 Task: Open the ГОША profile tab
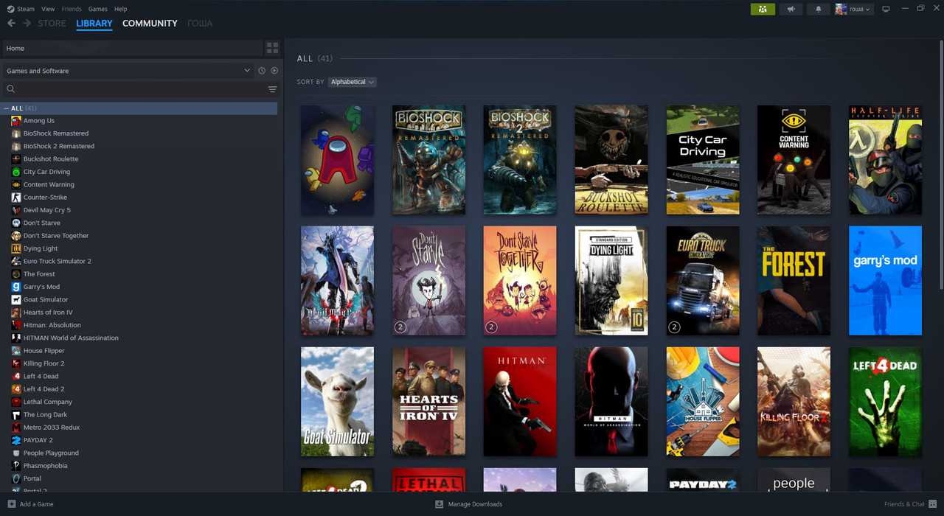[200, 24]
